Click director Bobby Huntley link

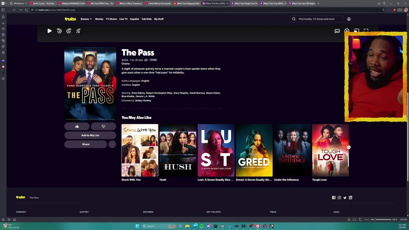pos(143,101)
